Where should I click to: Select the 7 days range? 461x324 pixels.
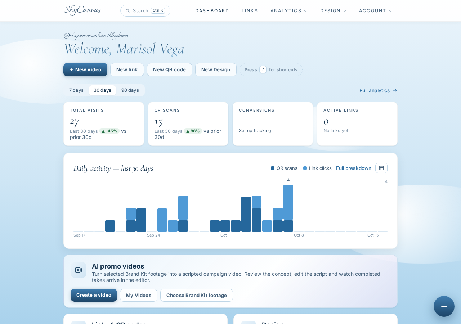pyautogui.click(x=76, y=90)
